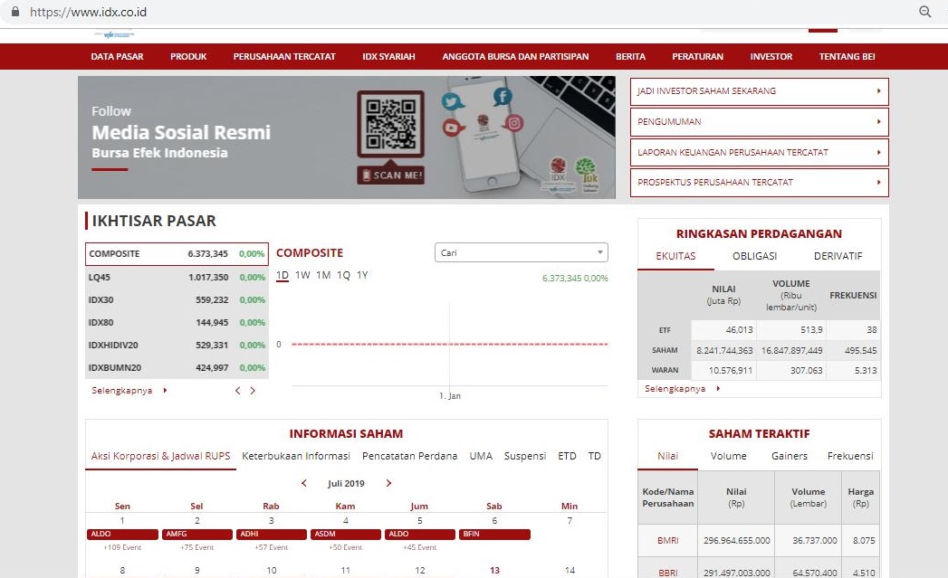The image size is (948, 578).
Task: Open the Investor menu
Action: [771, 57]
